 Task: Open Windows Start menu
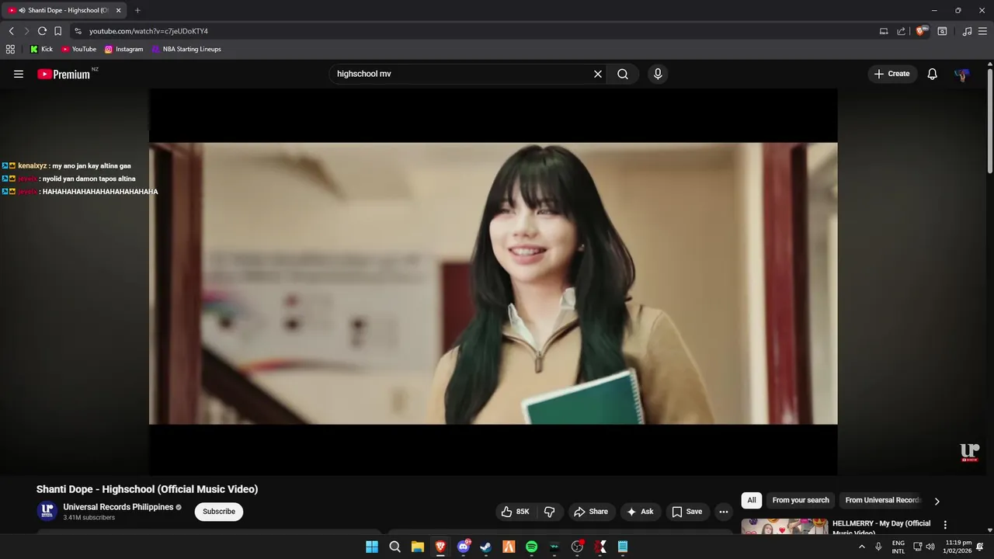(372, 547)
